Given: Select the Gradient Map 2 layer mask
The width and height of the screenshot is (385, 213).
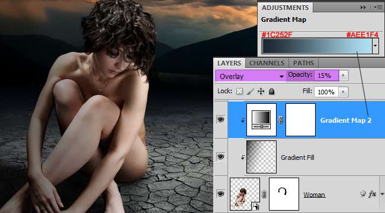Looking at the screenshot, I should coord(300,120).
